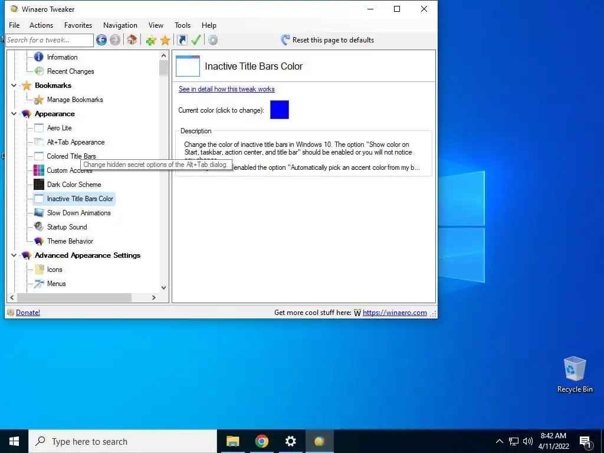This screenshot has height=453, width=604.
Task: Select 'Theme Behavior' row text
Action: coord(70,241)
